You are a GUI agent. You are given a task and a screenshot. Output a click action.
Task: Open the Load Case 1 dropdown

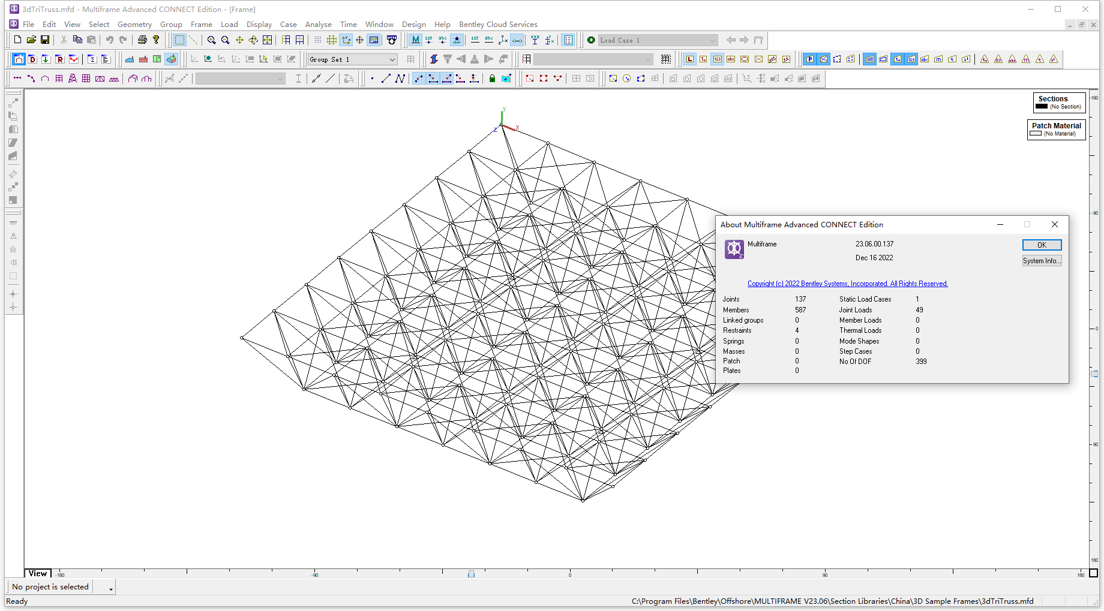click(x=658, y=40)
